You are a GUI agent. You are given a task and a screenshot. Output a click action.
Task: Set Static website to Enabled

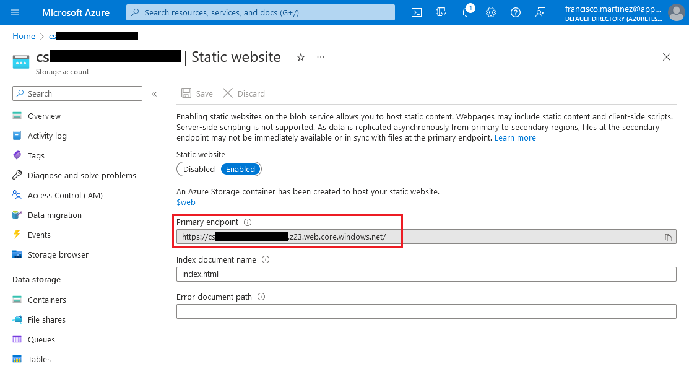(240, 169)
